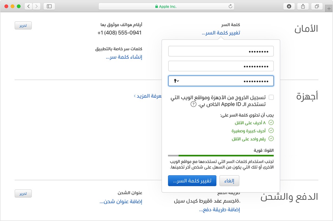Click the أجهزة section heading
Viewport: 333px width, 221px height.
pyautogui.click(x=307, y=96)
